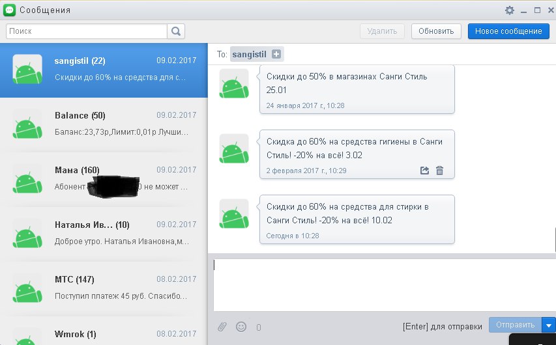This screenshot has height=345, width=556.
Task: Forward the 2 February message
Action: (x=425, y=171)
